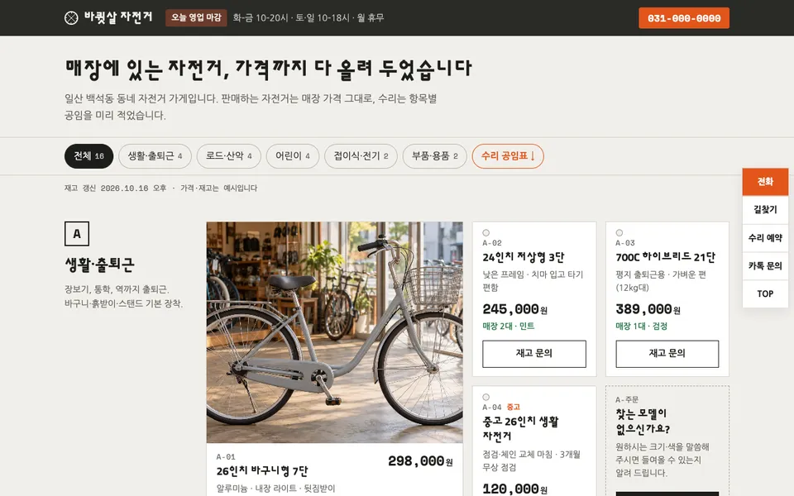The width and height of the screenshot is (794, 496).
Task: Select the A-03 card compare circle
Action: [619, 233]
